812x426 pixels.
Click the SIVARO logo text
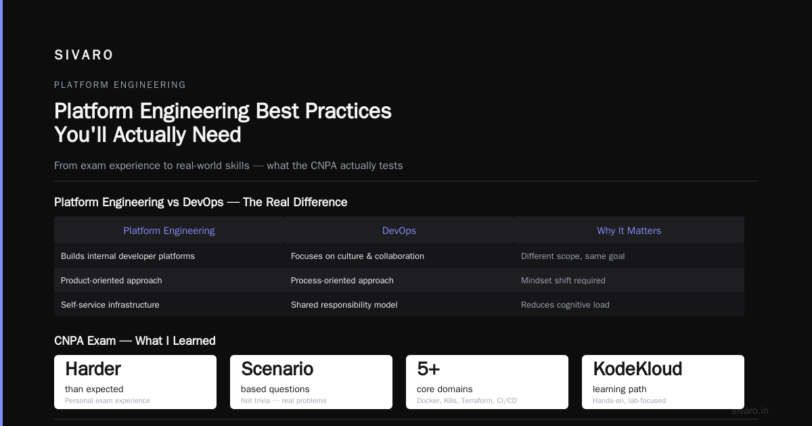(84, 55)
